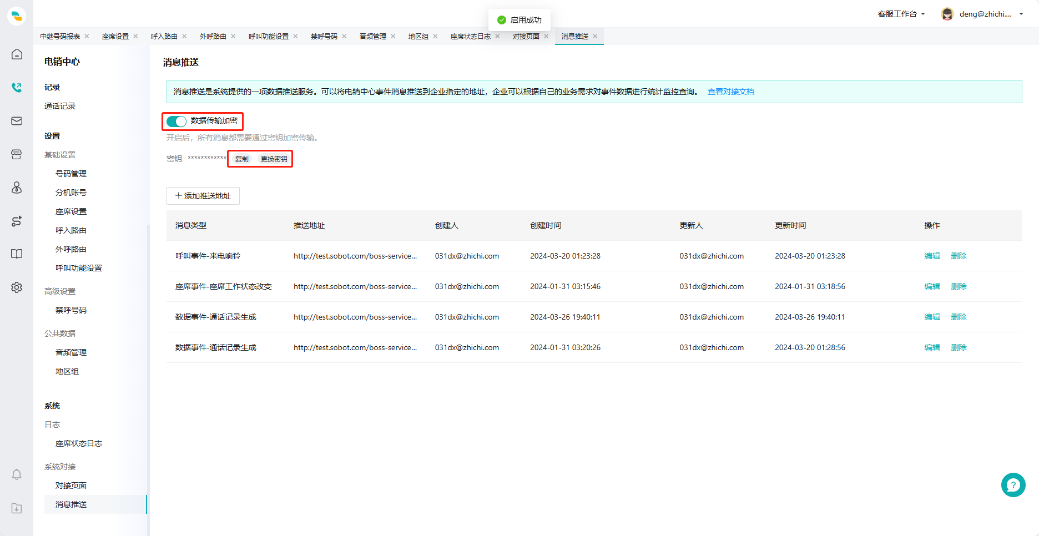Close the 中继号码报表 tab
The image size is (1039, 536).
click(x=87, y=36)
